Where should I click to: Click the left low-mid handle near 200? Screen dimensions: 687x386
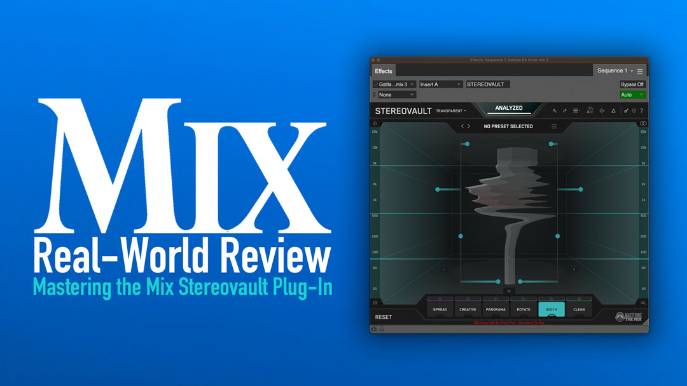[x=461, y=236]
